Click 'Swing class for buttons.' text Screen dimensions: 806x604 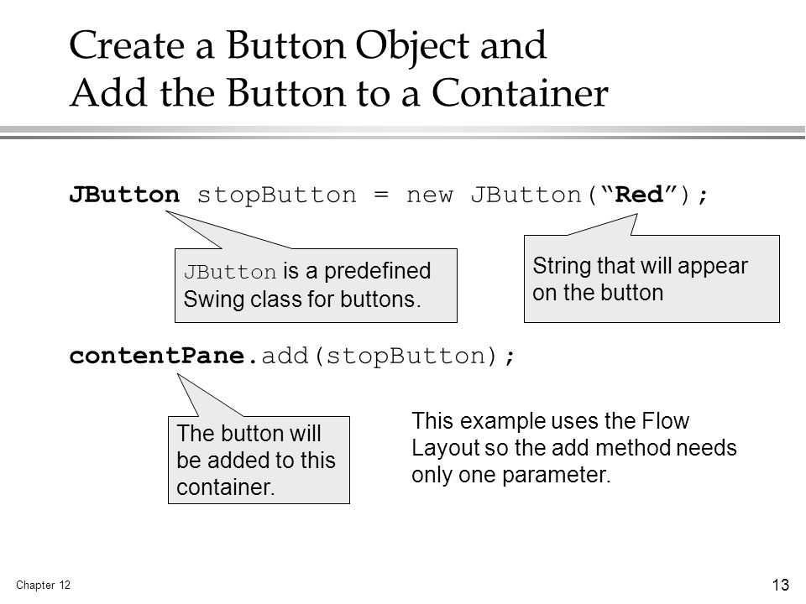[x=302, y=299]
